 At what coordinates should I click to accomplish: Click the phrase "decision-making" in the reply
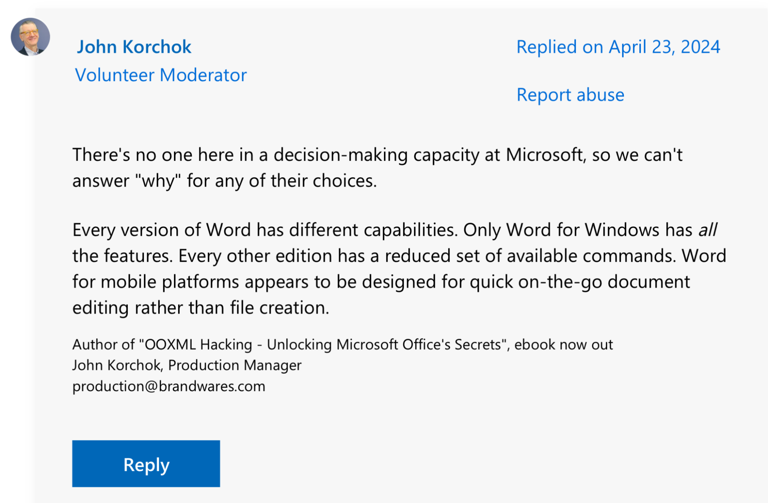point(341,155)
